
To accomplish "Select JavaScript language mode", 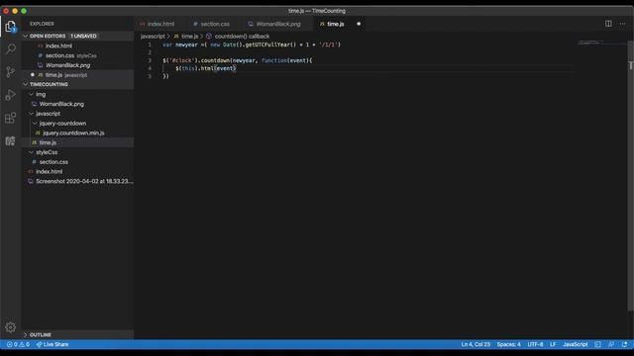I will (575, 344).
